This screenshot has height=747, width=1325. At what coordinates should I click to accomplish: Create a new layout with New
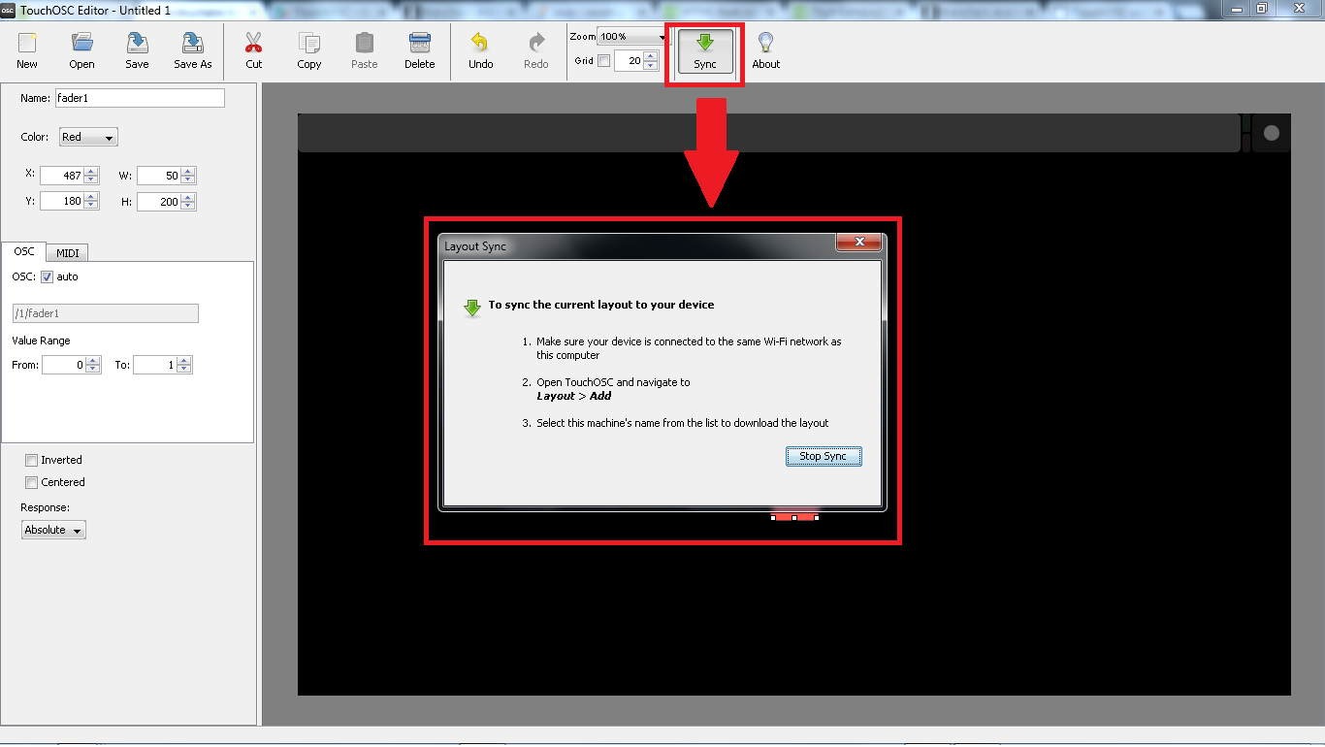[x=27, y=51]
